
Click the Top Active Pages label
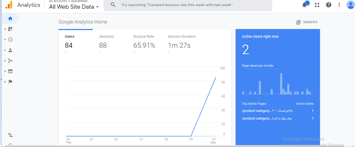(254, 104)
